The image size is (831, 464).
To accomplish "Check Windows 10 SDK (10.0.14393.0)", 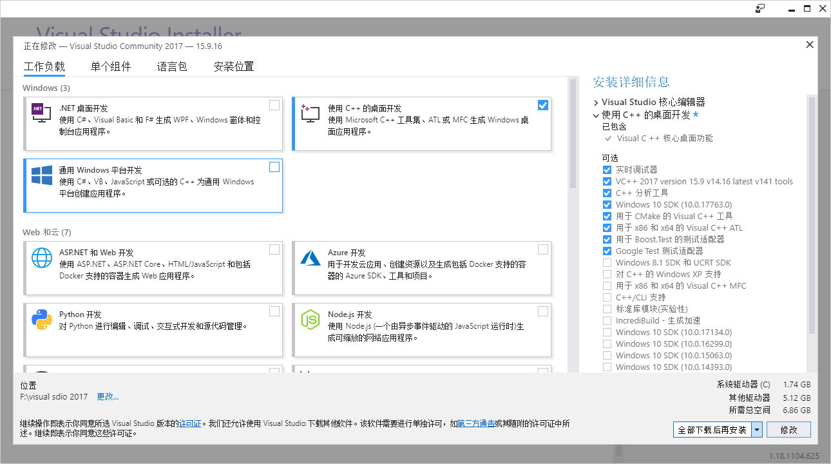I will 607,367.
